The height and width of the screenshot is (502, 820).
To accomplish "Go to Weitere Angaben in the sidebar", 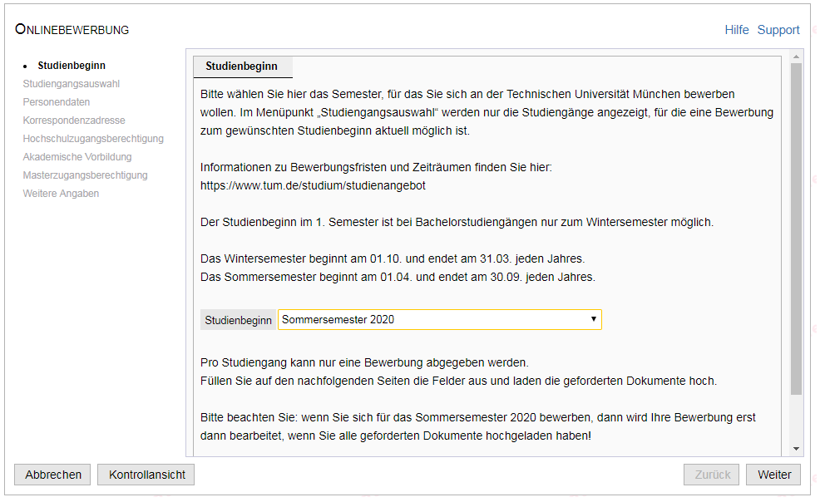I will coord(61,194).
